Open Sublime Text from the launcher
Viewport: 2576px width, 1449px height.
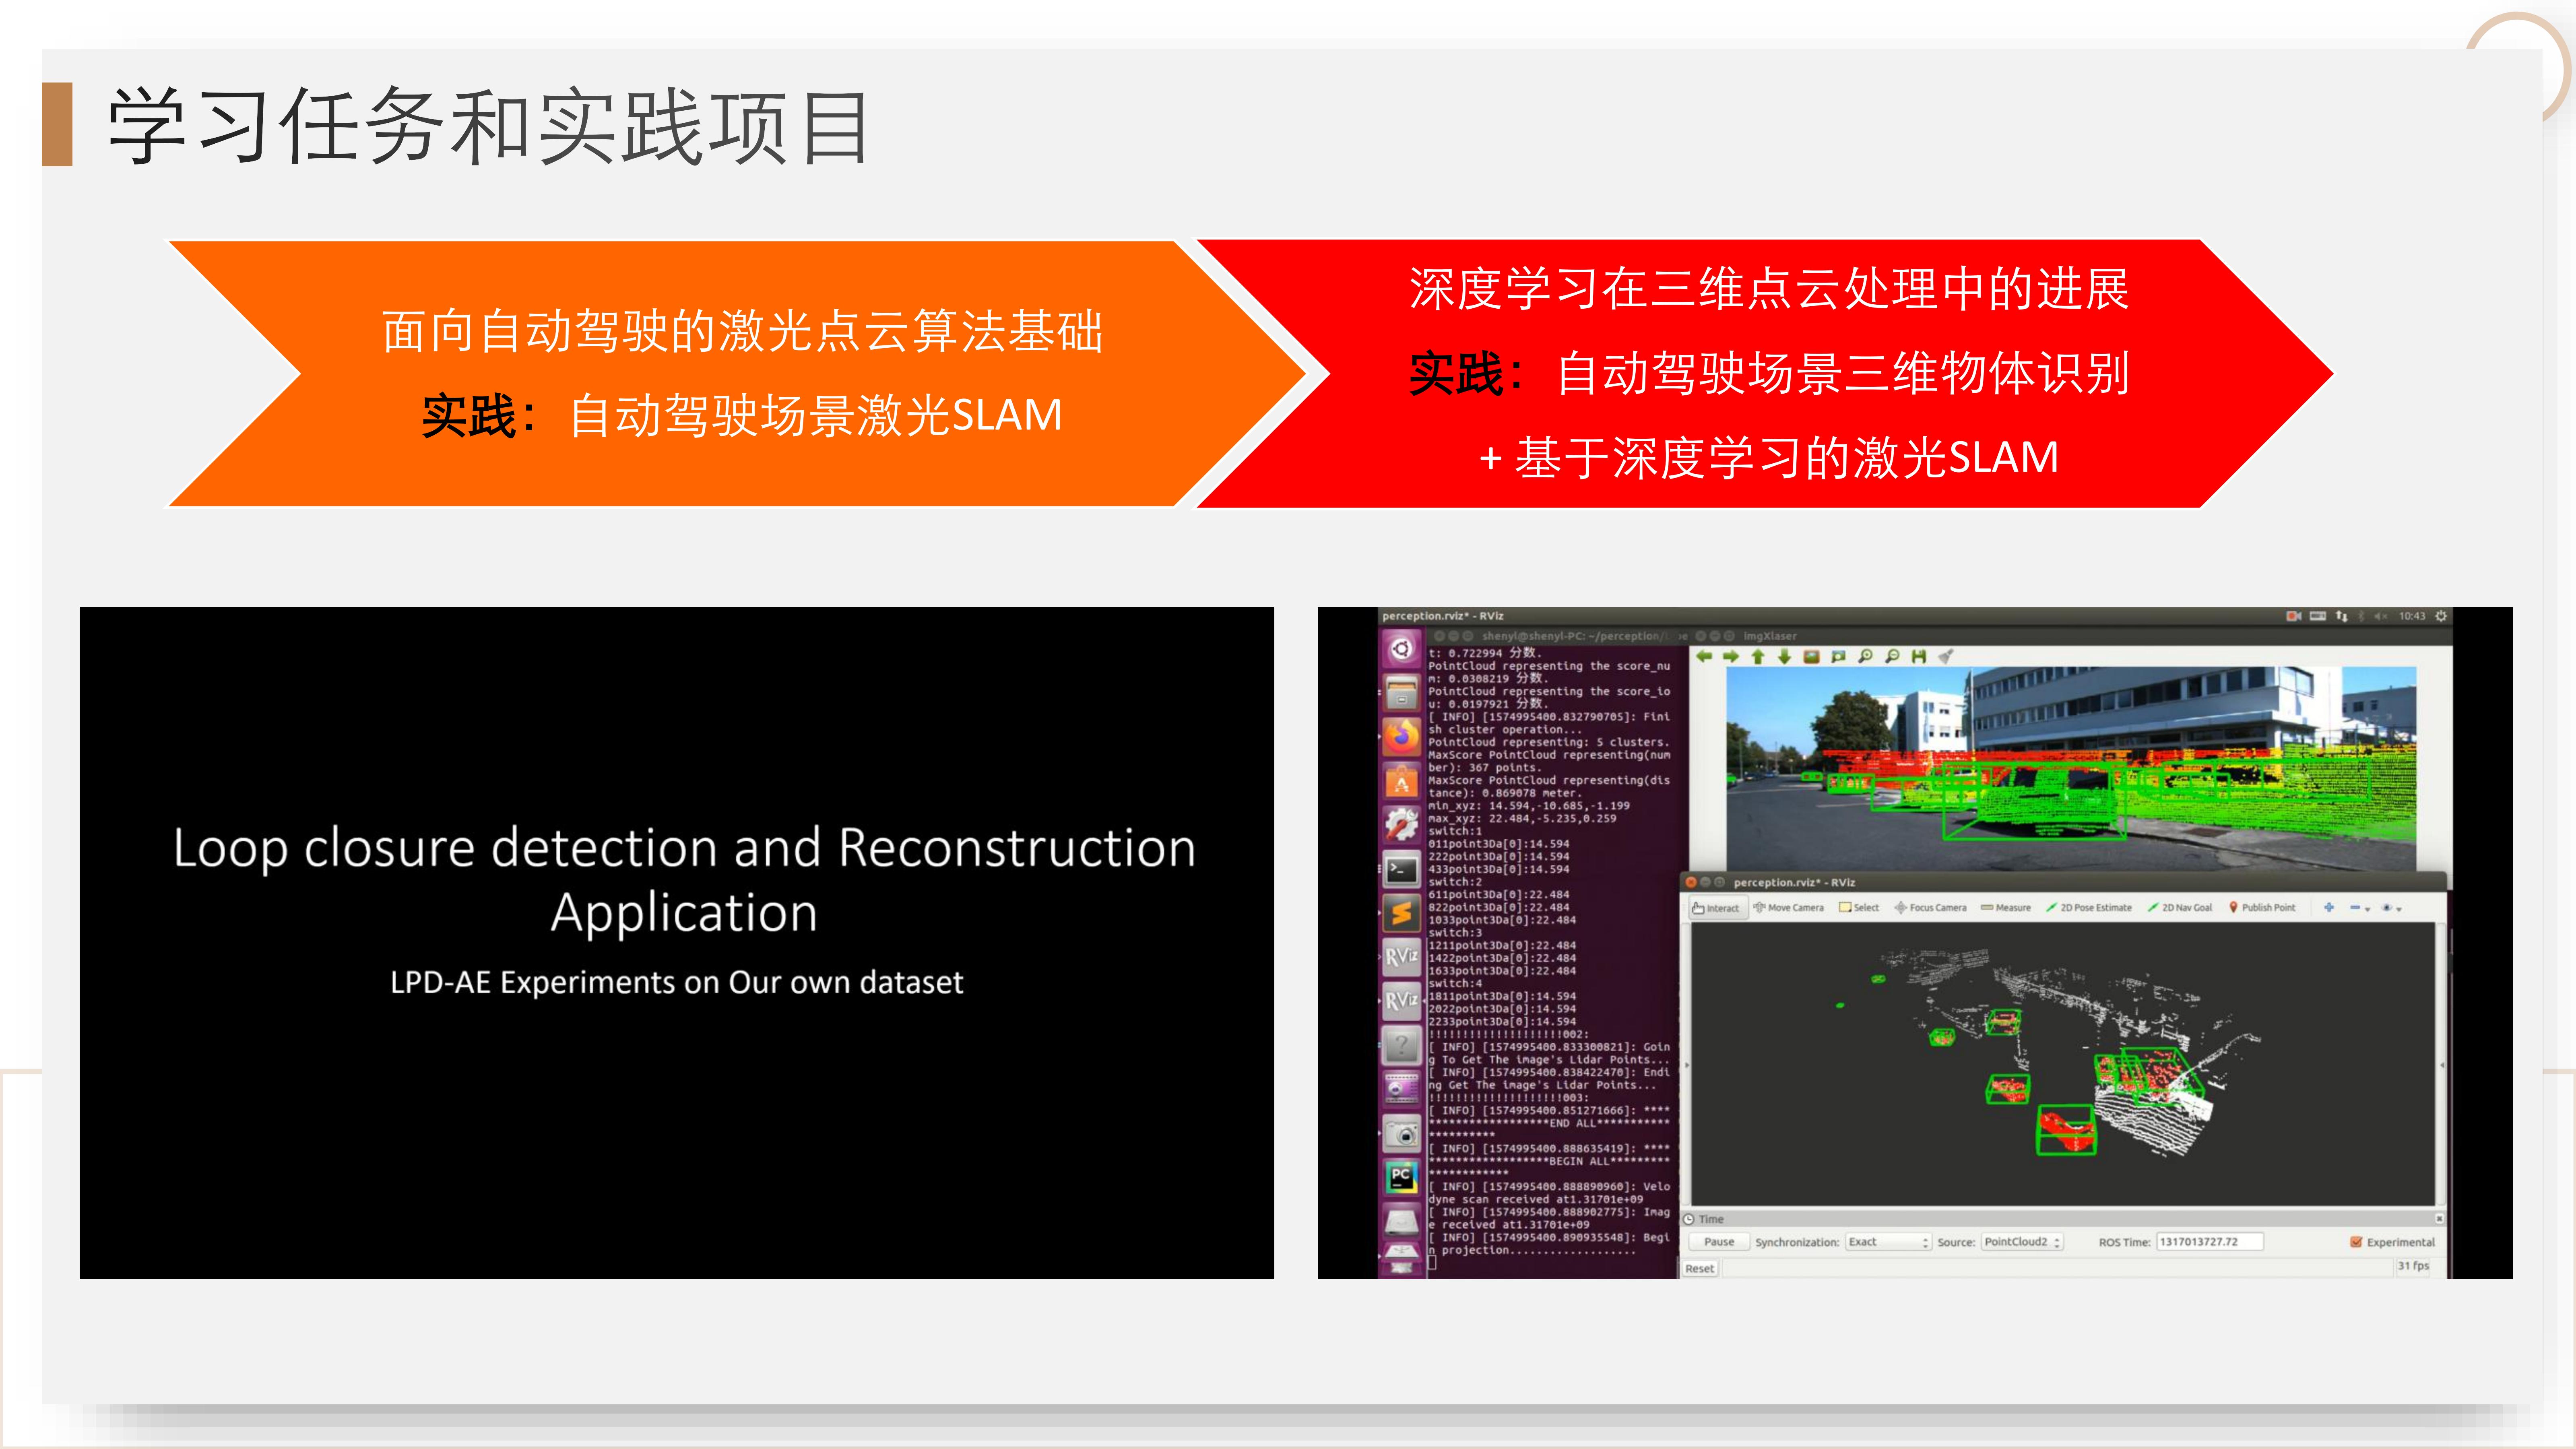(x=1401, y=913)
